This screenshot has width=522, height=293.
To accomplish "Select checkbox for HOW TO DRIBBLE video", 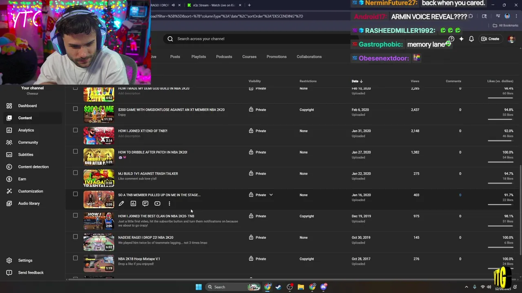I will coord(75,151).
